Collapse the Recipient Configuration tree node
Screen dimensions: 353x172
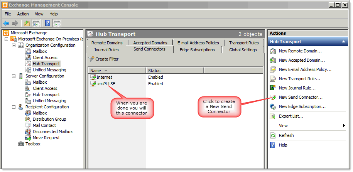(x=14, y=107)
